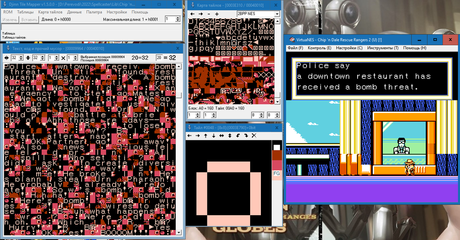Select dark red-brown palette color
Viewport: 460px width, 240px height.
(277, 155)
